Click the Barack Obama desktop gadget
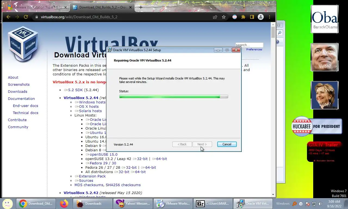The height and width of the screenshot is (209, 348). click(x=325, y=19)
